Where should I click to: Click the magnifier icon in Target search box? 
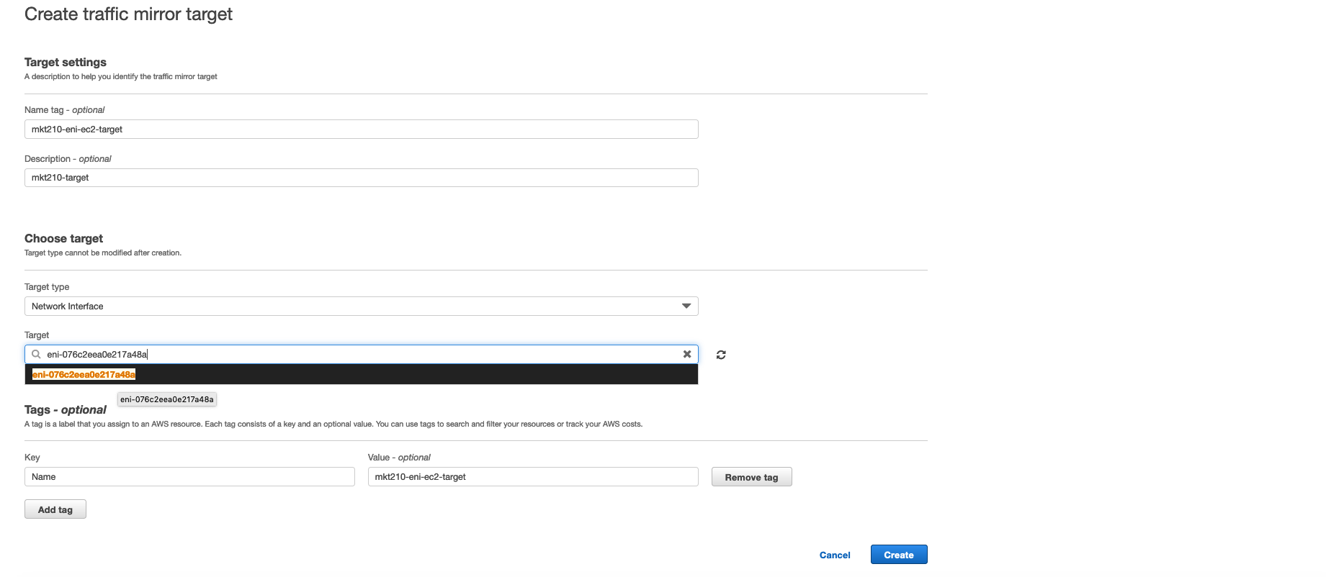36,354
